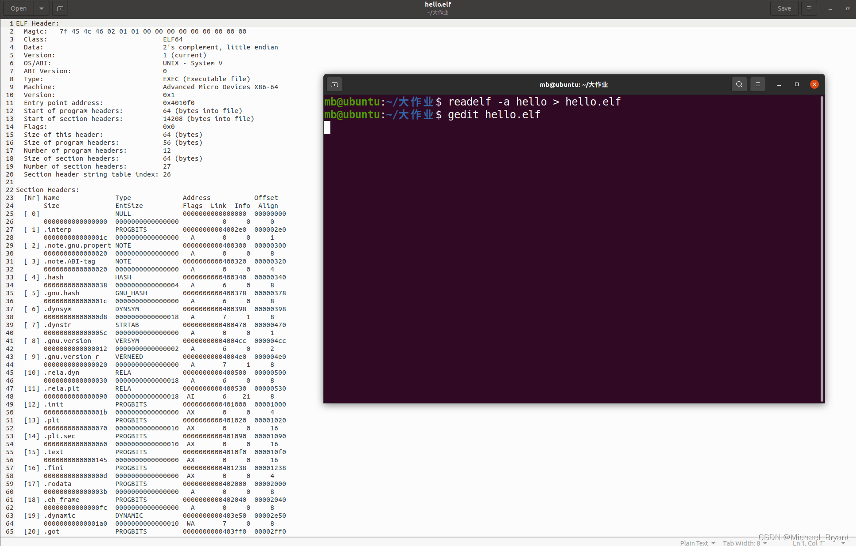Open the terminal hamburger menu
The image size is (856, 546).
[758, 84]
